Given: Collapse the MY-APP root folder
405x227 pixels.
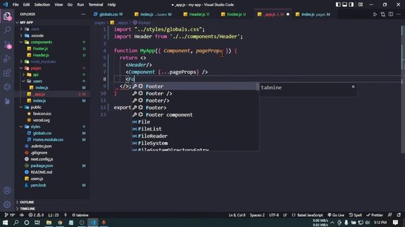Looking at the screenshot, I should point(27,23).
